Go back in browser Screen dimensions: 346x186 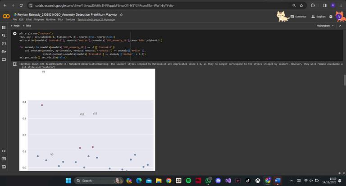(x=5, y=5)
